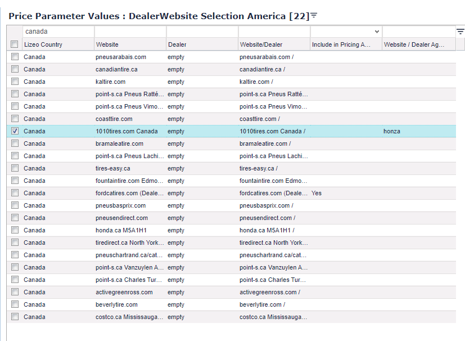Uncheck the 1010tires.com Canada row checkbox
This screenshot has width=465, height=341.
click(x=15, y=131)
